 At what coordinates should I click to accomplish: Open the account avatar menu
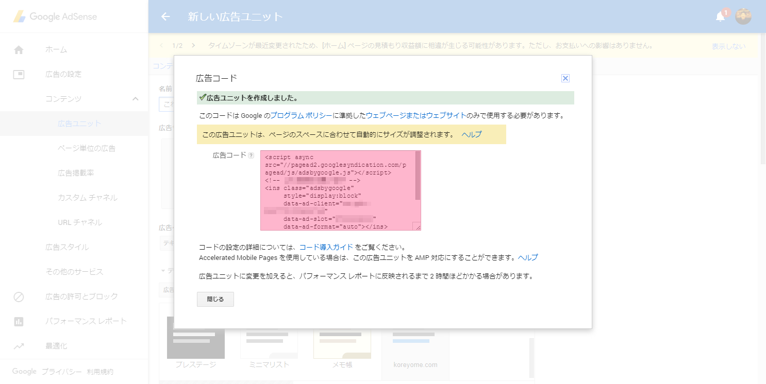[743, 16]
